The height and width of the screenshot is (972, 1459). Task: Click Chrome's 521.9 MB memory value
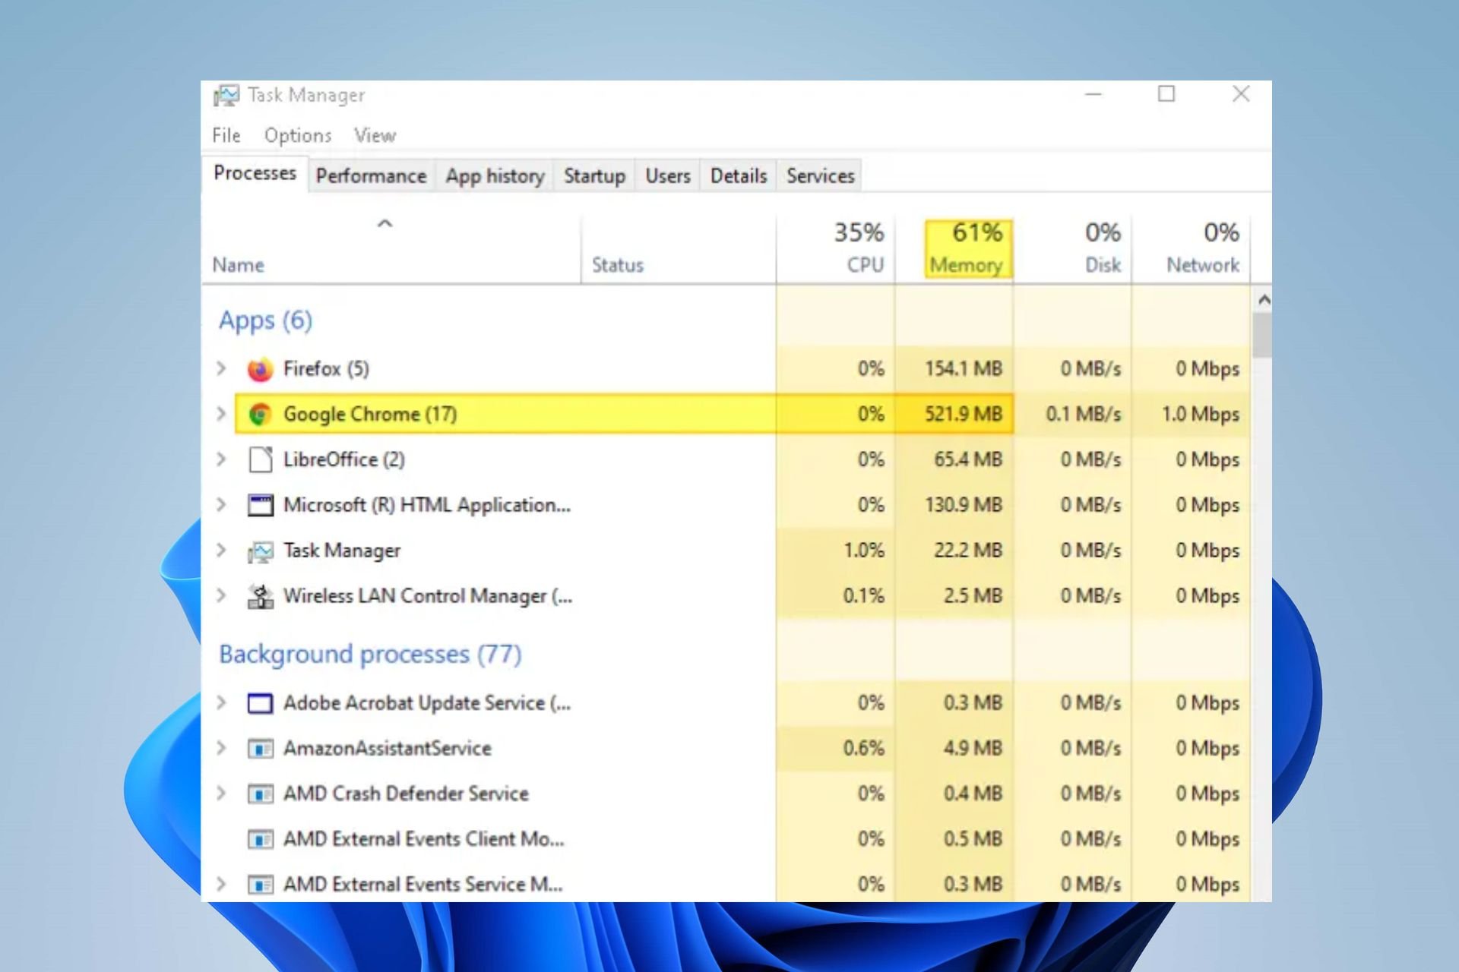click(963, 414)
